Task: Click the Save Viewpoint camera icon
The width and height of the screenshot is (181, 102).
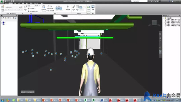Action: pos(3,7)
